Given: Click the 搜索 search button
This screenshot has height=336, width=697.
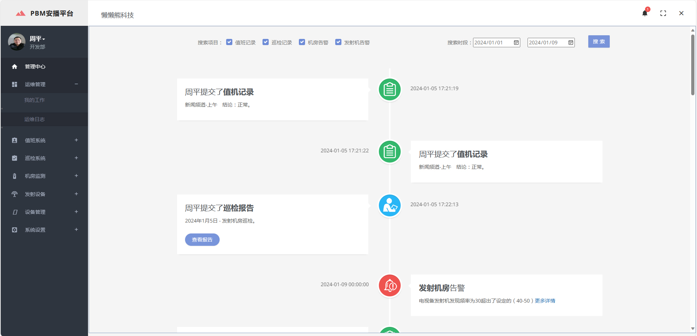Looking at the screenshot, I should pyautogui.click(x=599, y=41).
